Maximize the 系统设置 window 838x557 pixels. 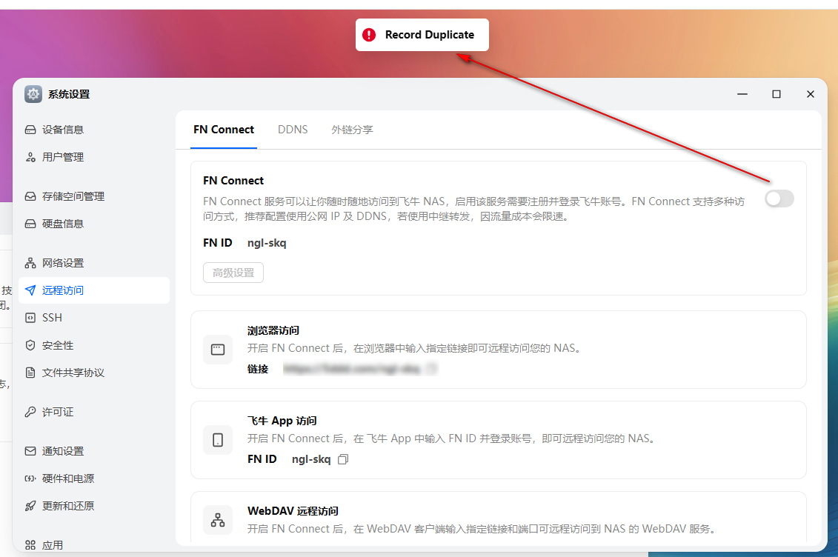pyautogui.click(x=777, y=94)
